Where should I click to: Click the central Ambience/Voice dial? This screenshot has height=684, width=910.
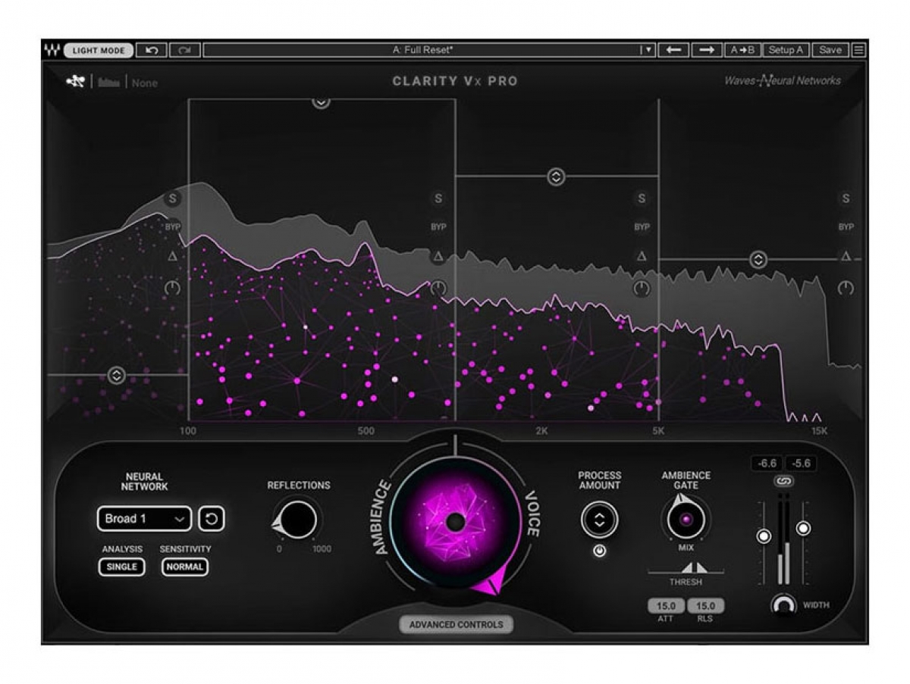(455, 522)
